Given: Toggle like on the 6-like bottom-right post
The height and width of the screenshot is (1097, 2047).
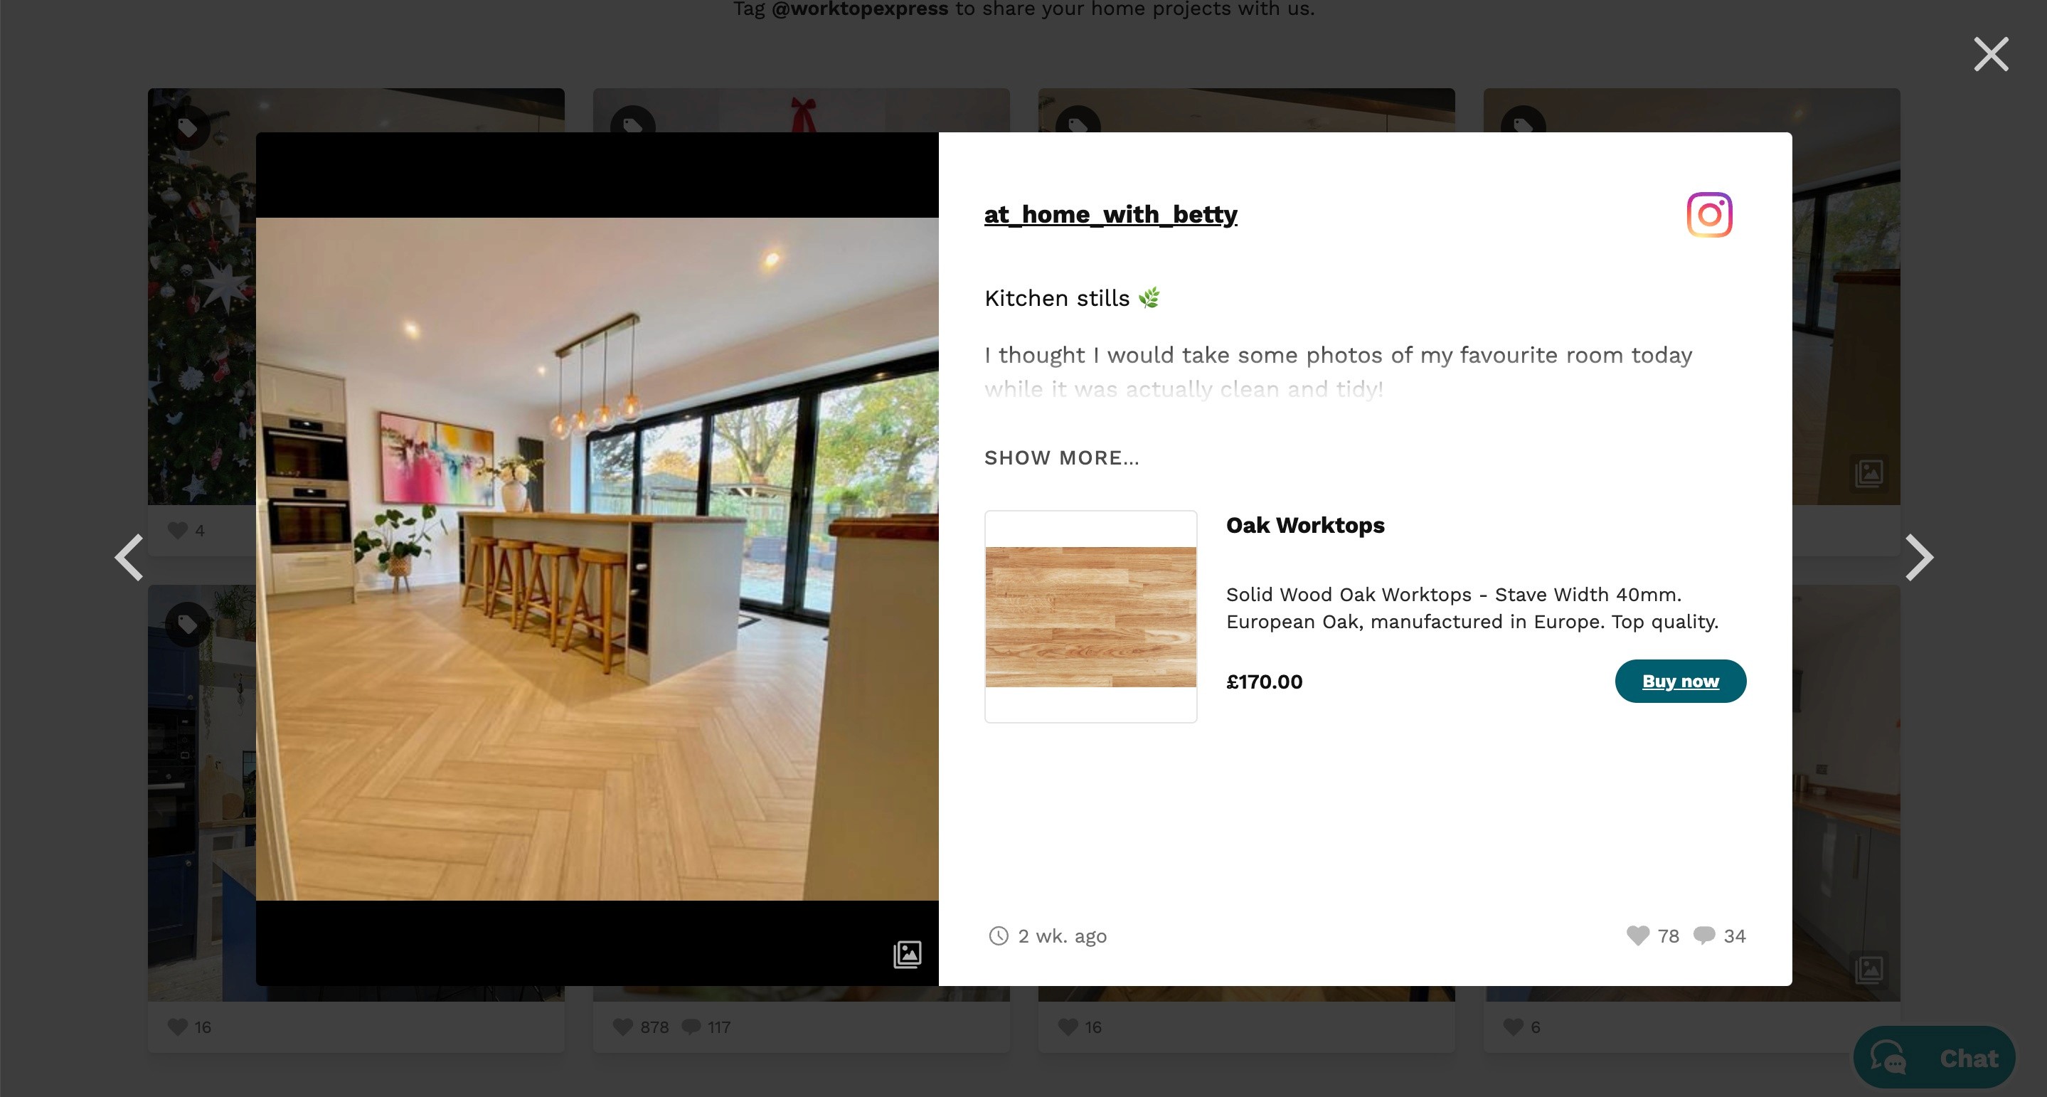Looking at the screenshot, I should tap(1514, 1027).
